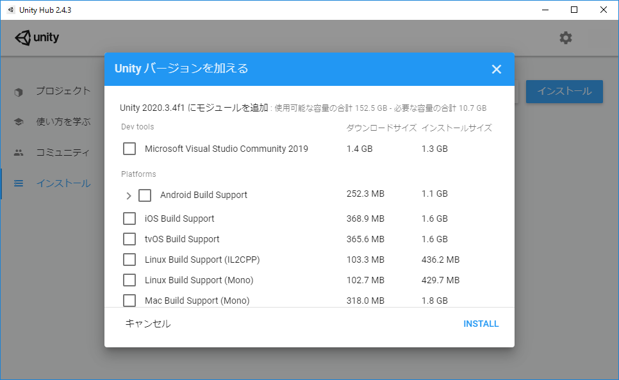Screen dimensions: 619x380
Task: Click the 252.3 MB download size value
Action: point(365,194)
